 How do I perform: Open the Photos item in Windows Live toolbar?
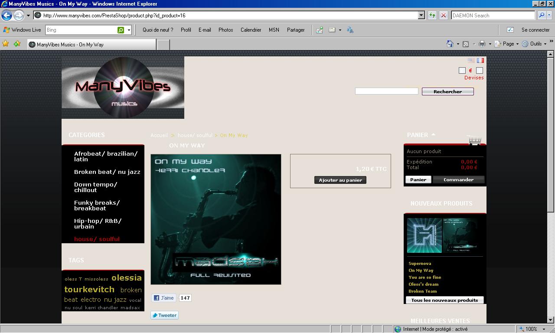225,30
